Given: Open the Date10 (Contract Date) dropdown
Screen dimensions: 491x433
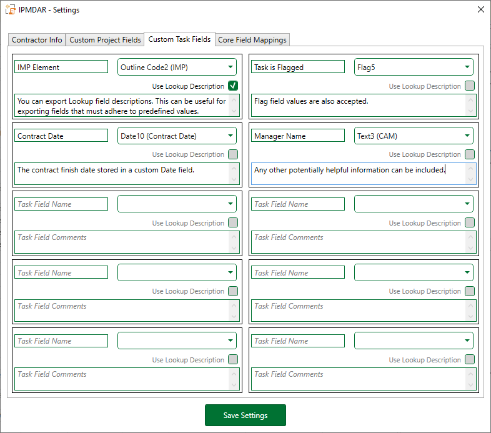Looking at the screenshot, I should tap(177, 136).
